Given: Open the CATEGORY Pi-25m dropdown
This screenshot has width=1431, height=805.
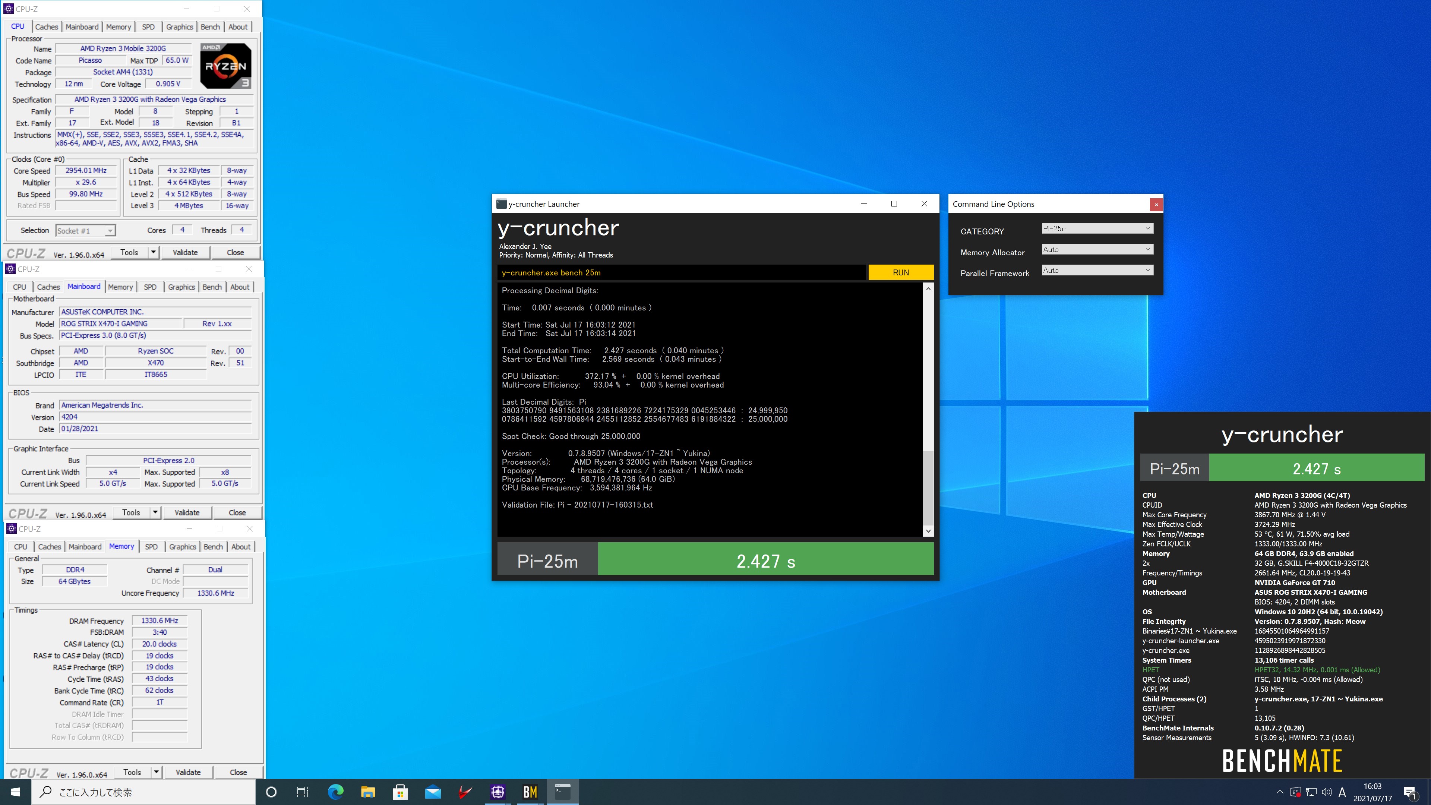Looking at the screenshot, I should [x=1097, y=228].
